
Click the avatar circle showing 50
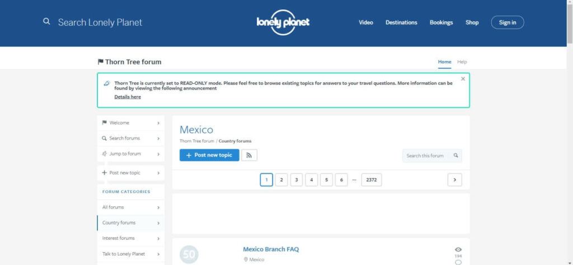coord(189,254)
